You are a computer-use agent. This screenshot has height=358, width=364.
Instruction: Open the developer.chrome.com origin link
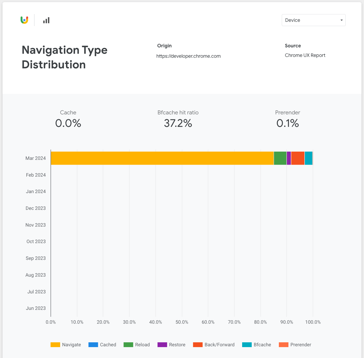tap(189, 56)
